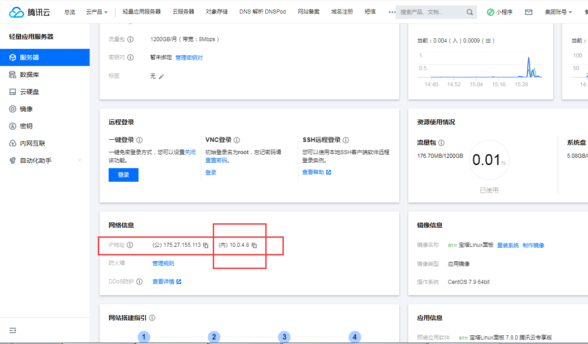Open 轻量应用服务器 in the top navigation
This screenshot has width=588, height=344.
tap(142, 12)
